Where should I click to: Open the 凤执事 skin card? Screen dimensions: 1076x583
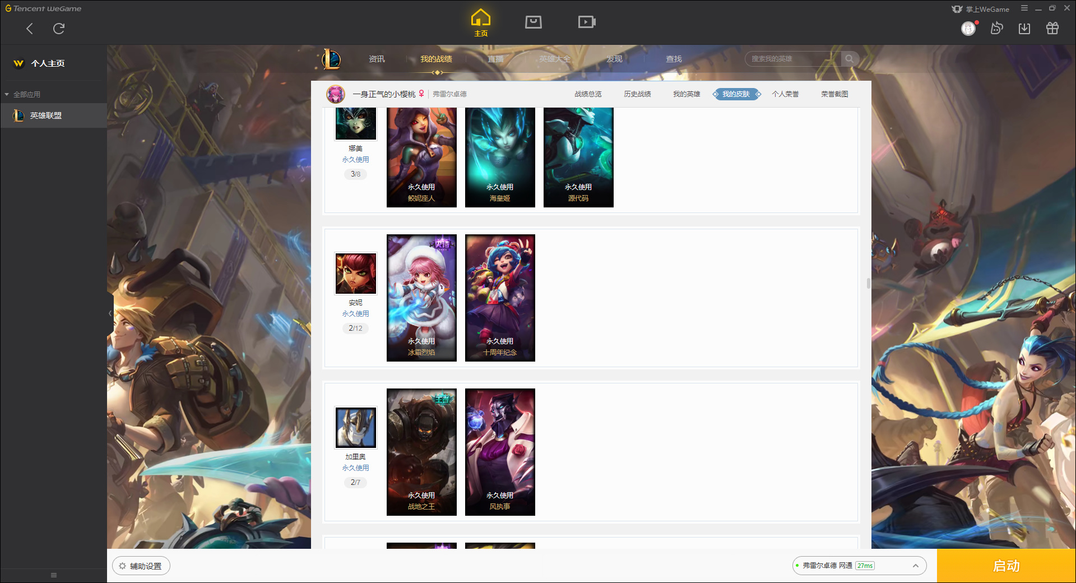pyautogui.click(x=500, y=452)
